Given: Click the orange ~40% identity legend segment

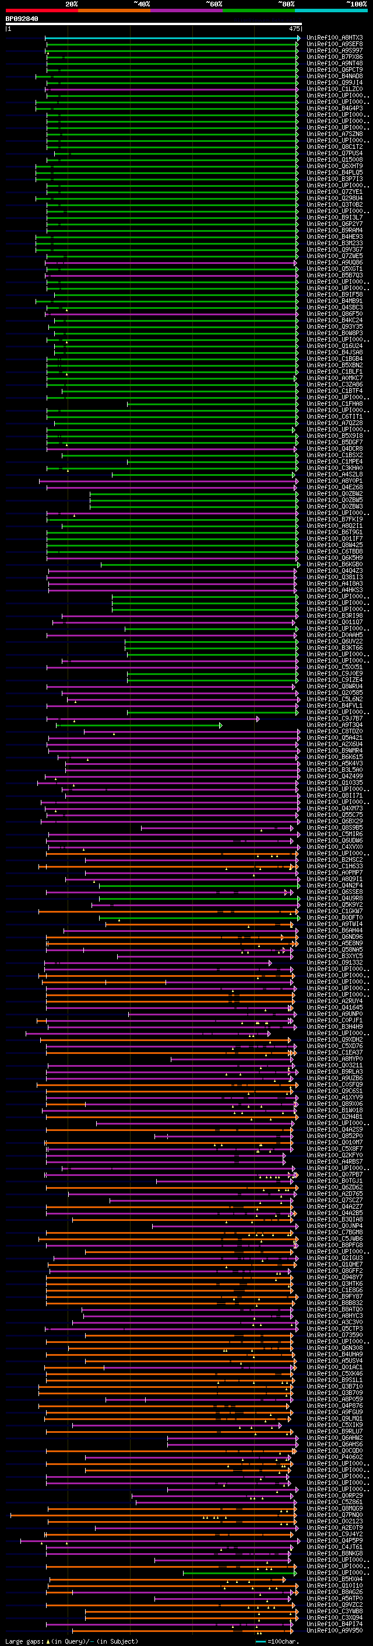Looking at the screenshot, I should tap(115, 11).
